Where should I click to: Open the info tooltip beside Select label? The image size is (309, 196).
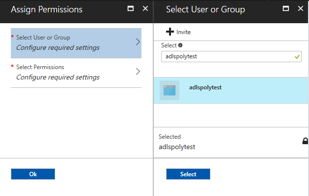[x=180, y=45]
